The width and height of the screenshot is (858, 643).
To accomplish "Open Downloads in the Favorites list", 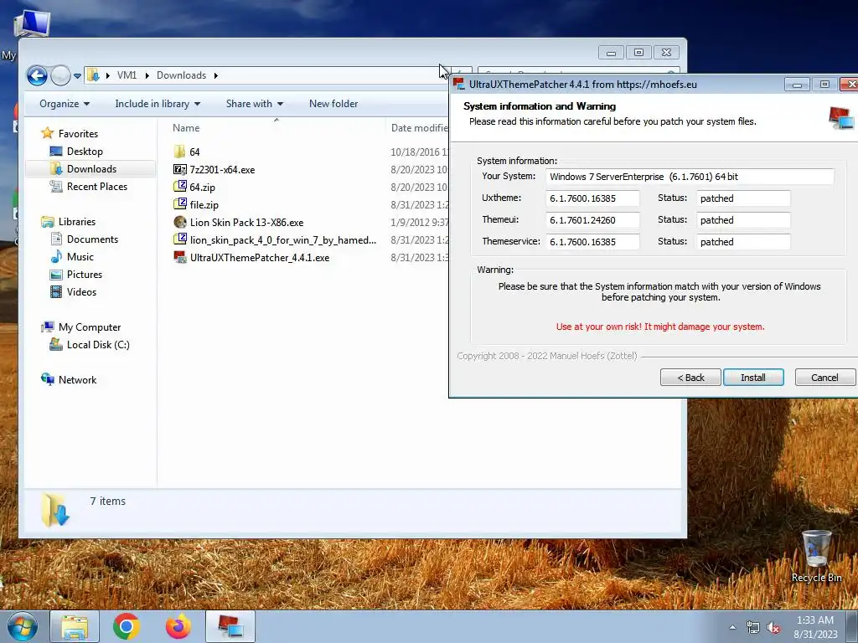I will (91, 169).
